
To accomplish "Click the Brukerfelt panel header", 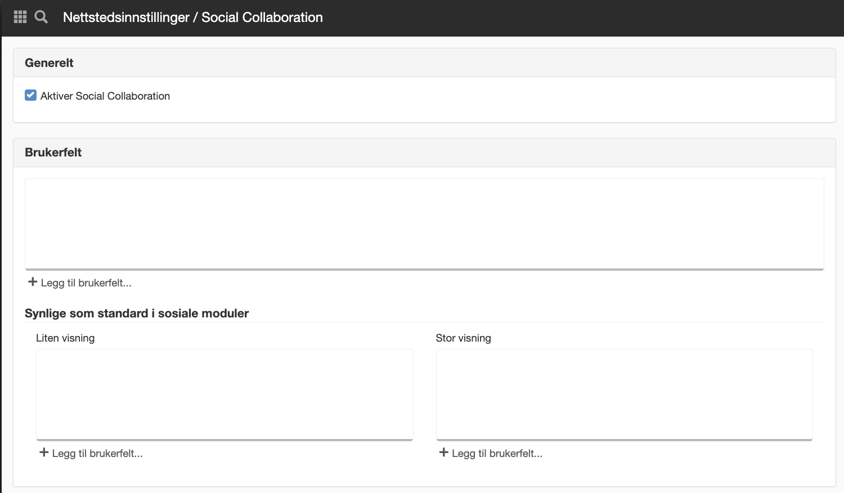I will (x=424, y=153).
